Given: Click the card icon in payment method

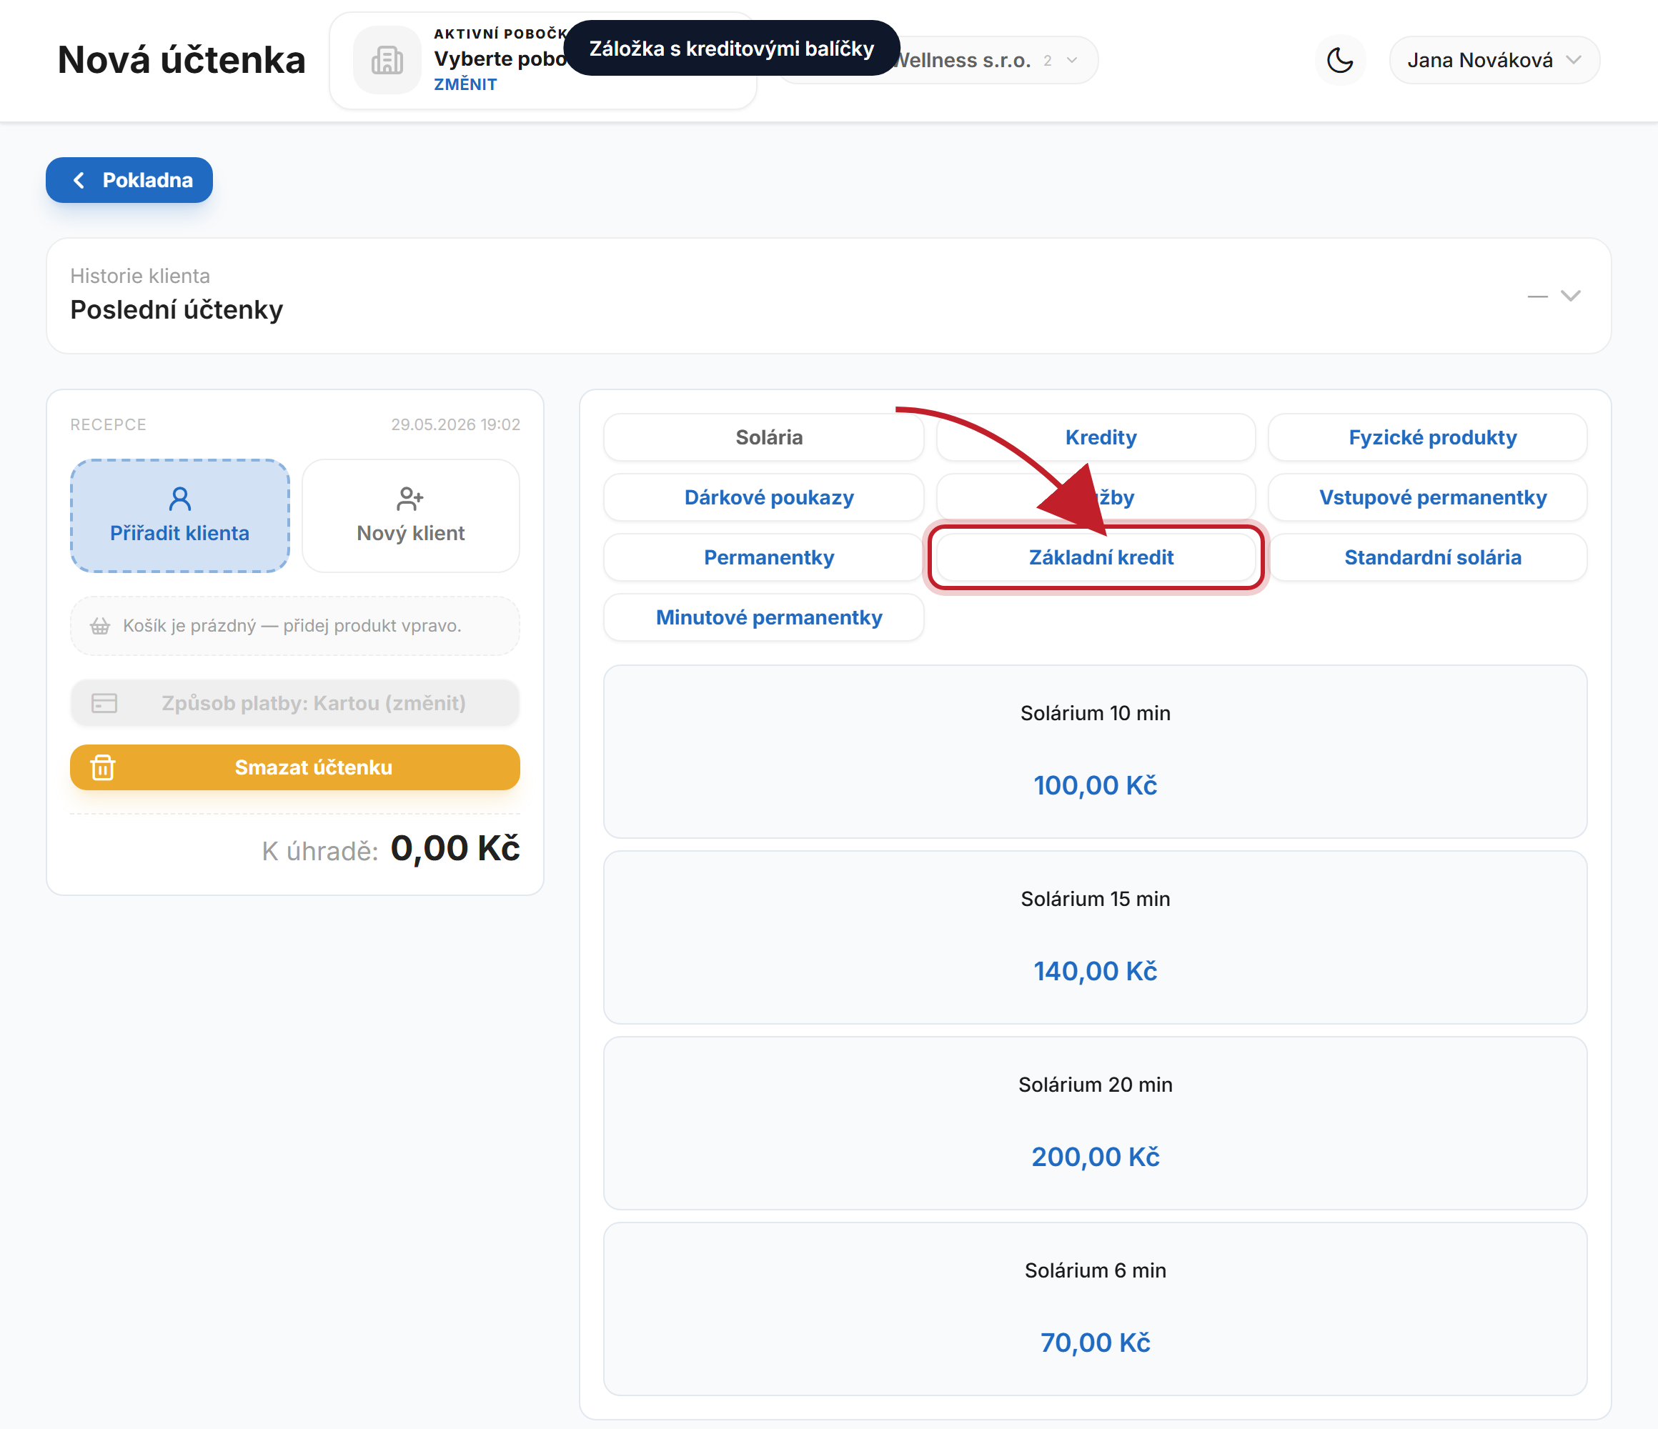Looking at the screenshot, I should (x=104, y=703).
